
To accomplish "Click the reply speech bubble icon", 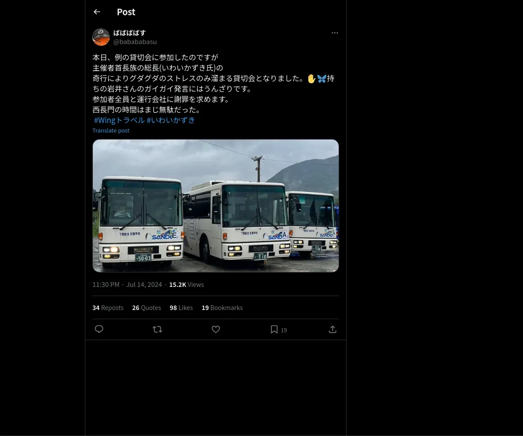I will [99, 329].
